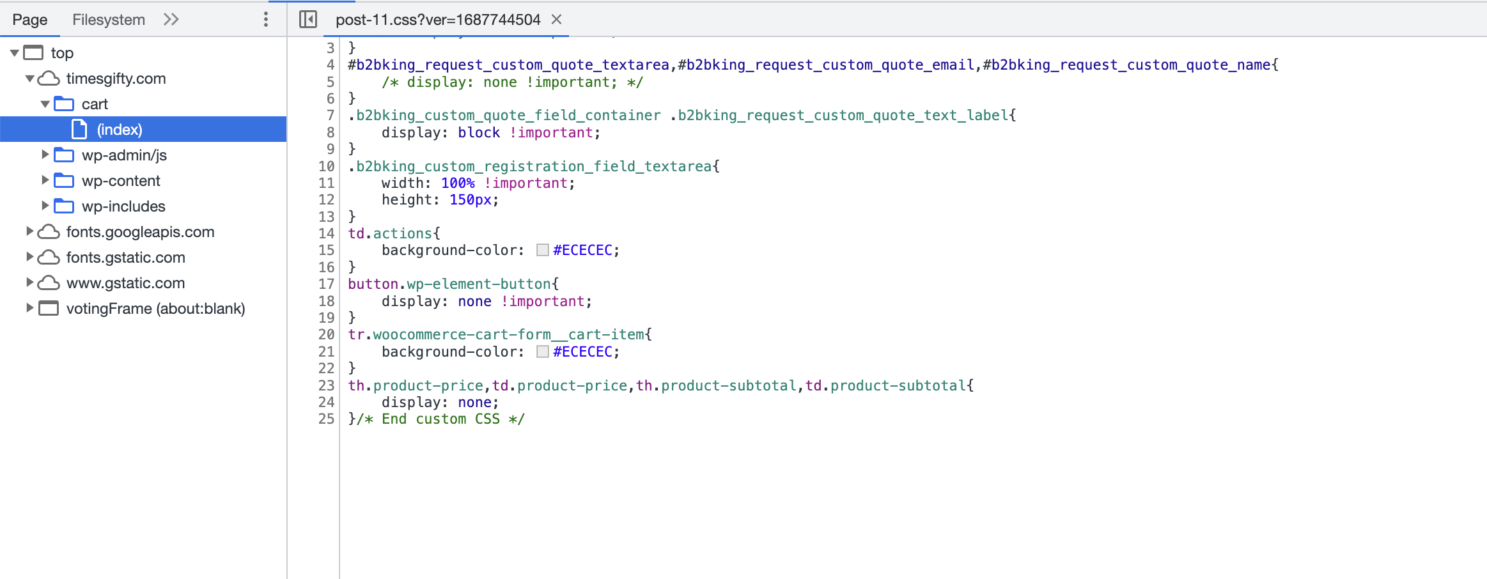Viewport: 1487px width, 579px height.
Task: Click the 'display: none !important;' line 18 text
Action: [487, 301]
